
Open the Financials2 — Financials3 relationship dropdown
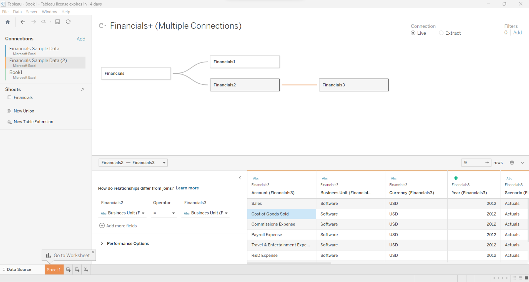pos(133,163)
